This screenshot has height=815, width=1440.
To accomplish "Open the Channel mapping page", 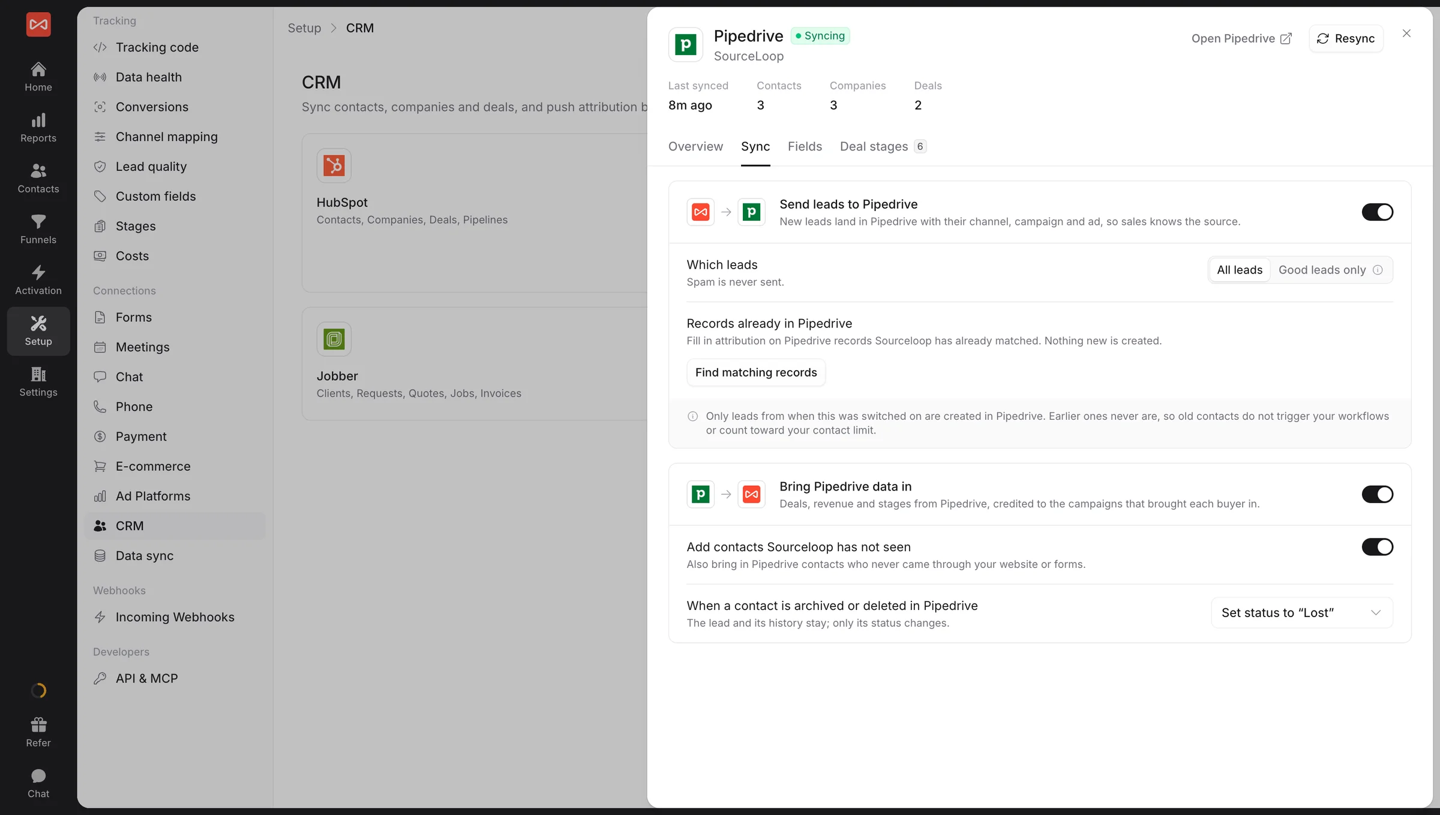I will [175, 137].
